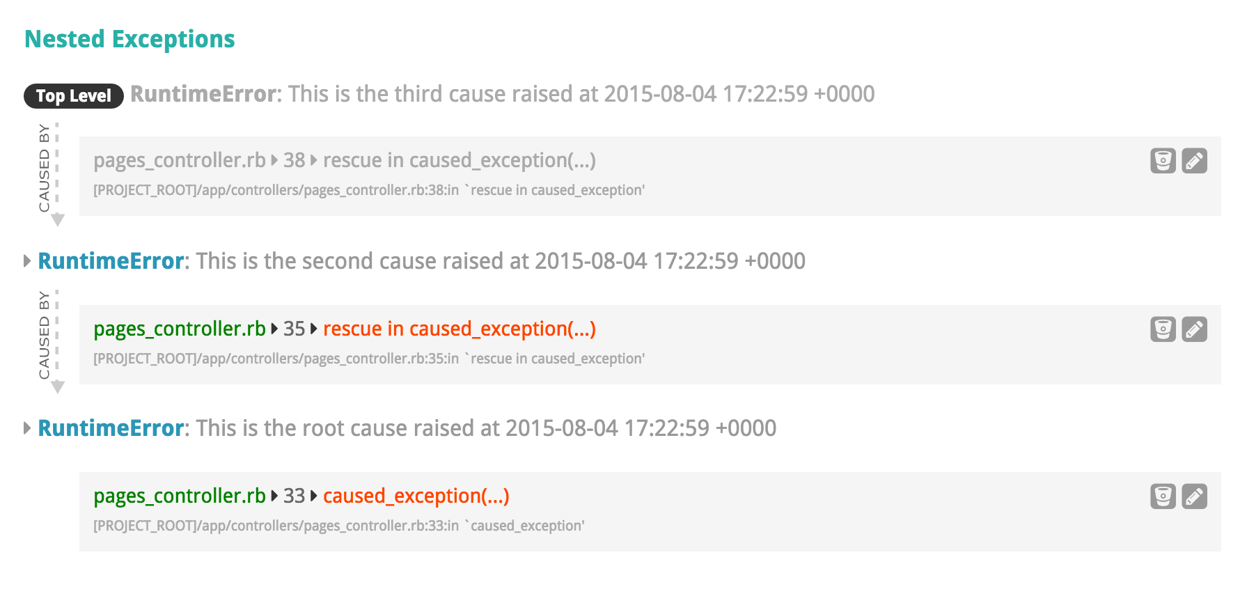Viewport: 1256px width, 610px height.
Task: Click the full path text ending in :33
Action: [338, 526]
